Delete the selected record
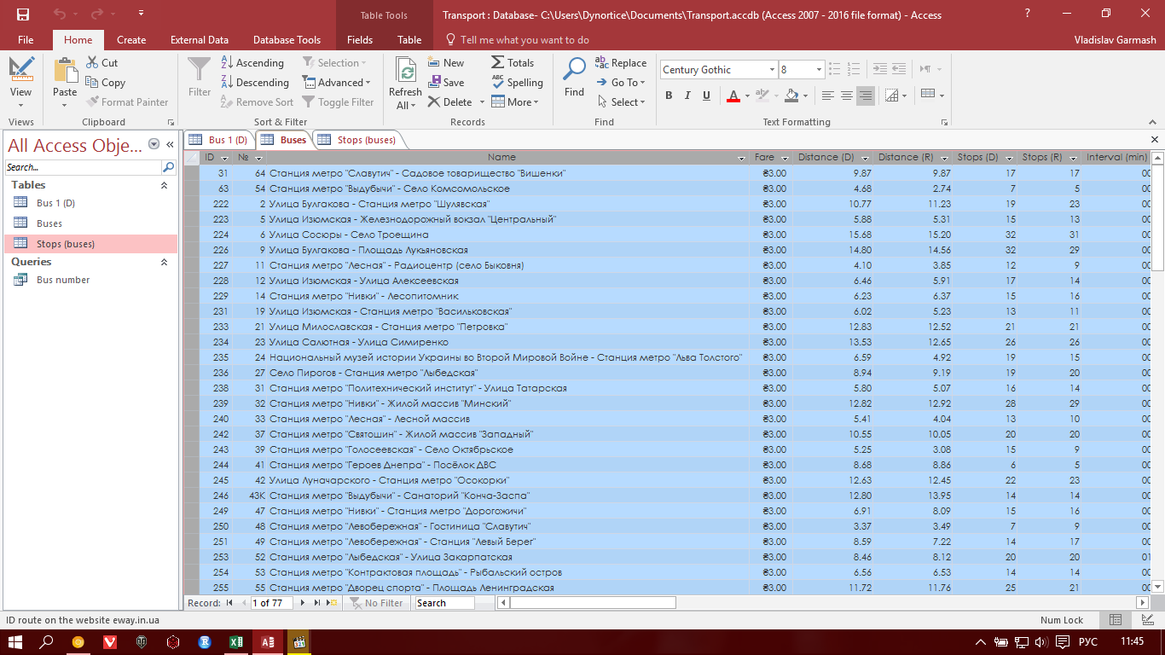The image size is (1165, 655). coord(450,102)
